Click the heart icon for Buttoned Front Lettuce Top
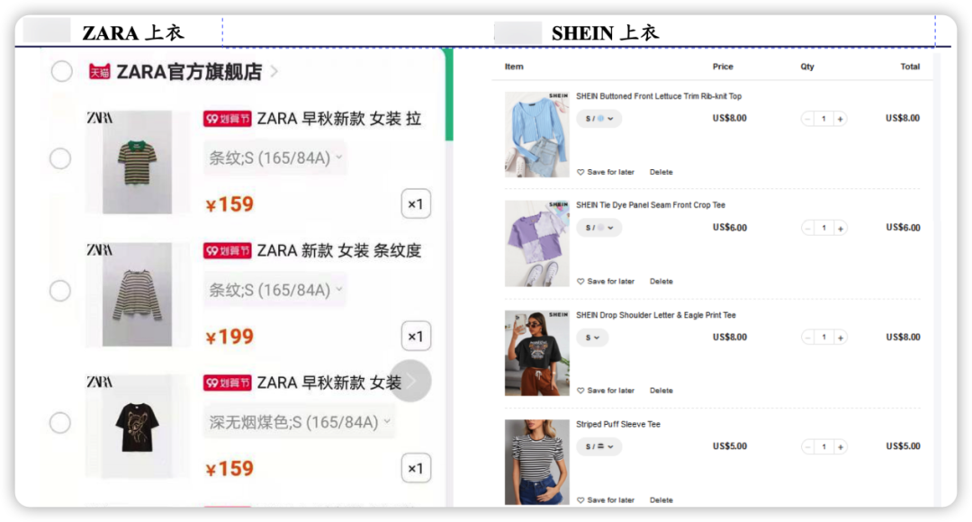Viewport: 972px width, 522px height. pyautogui.click(x=580, y=172)
